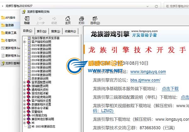Click the help icon in the 龙族引擎帮助文档 title bar
Image resolution: width=189 pixels, height=132 pixels.
point(24,12)
